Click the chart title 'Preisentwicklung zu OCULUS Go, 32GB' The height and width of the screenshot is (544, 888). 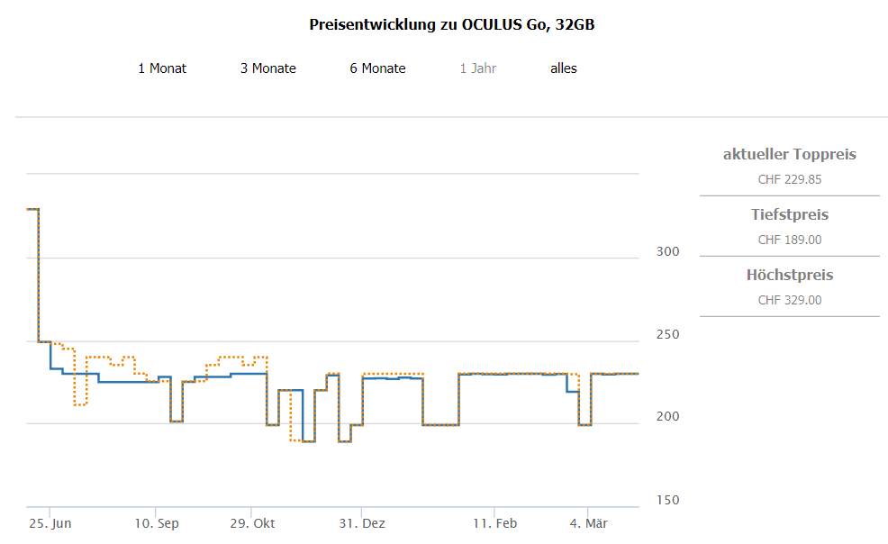click(x=451, y=24)
